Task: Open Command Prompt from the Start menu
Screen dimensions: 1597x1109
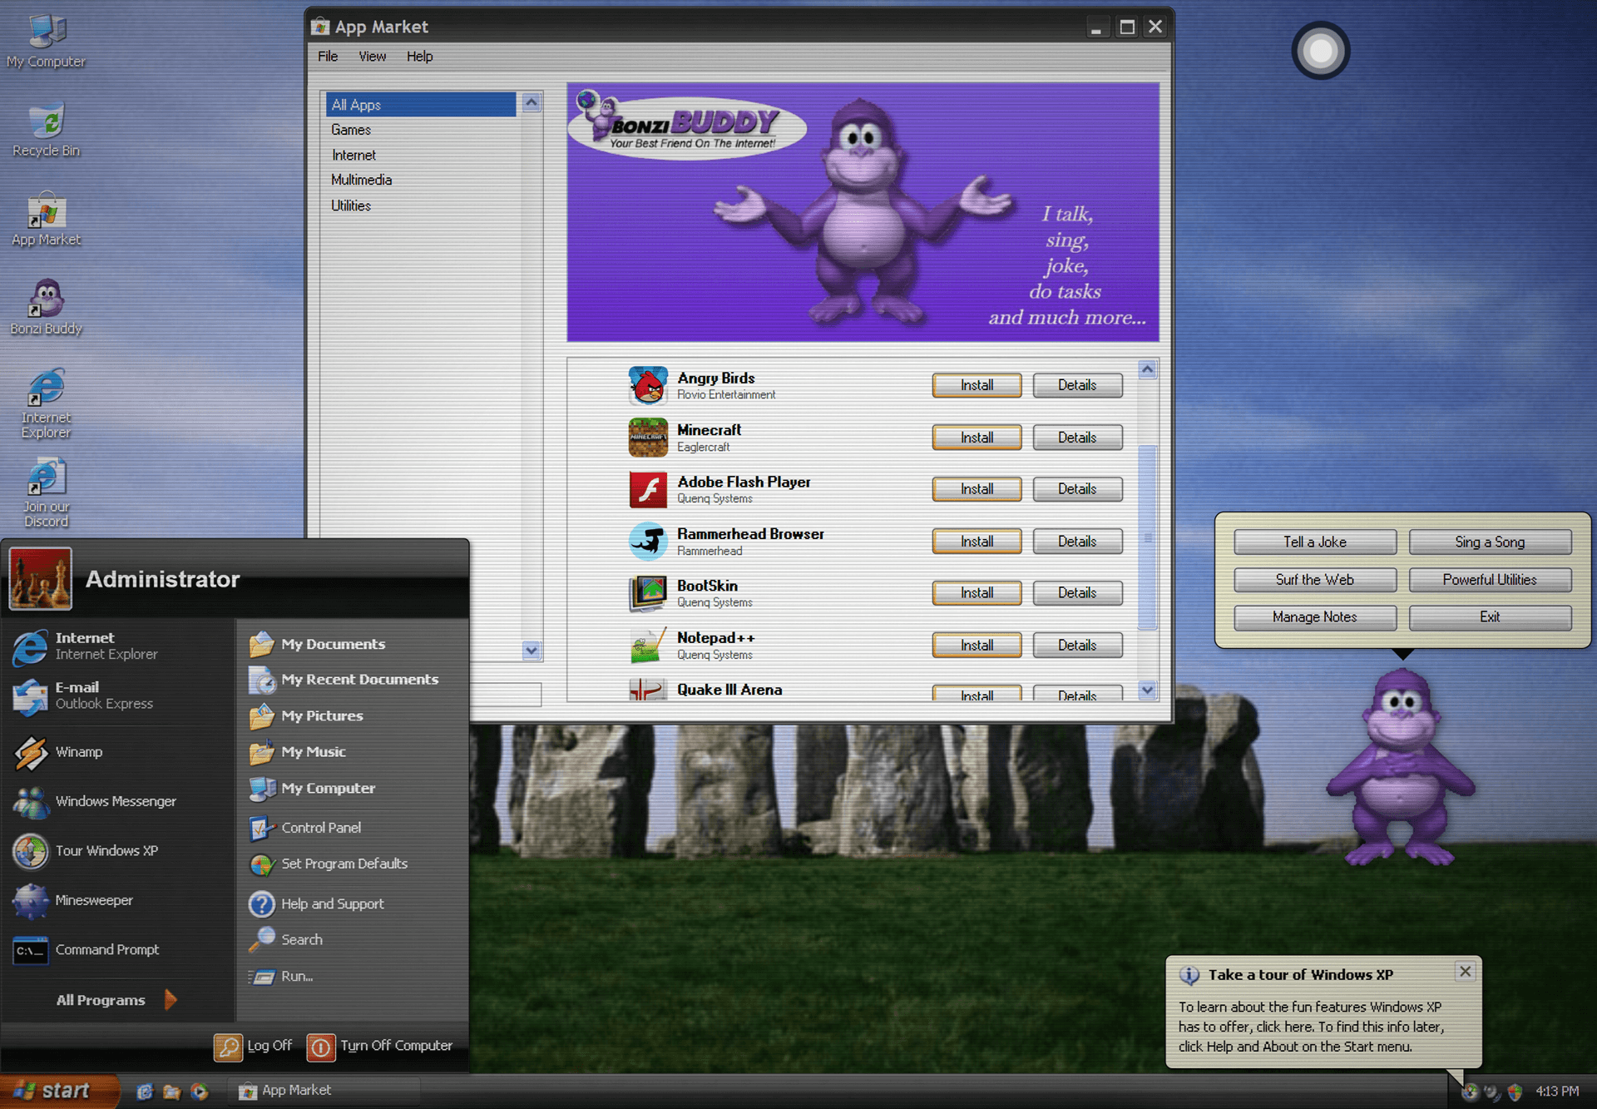Action: point(106,949)
